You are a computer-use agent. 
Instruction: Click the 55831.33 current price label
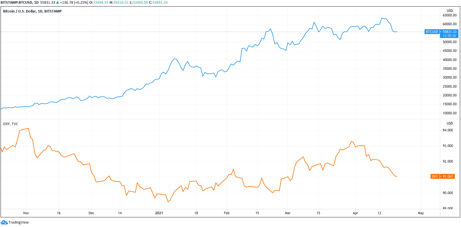pyautogui.click(x=449, y=32)
